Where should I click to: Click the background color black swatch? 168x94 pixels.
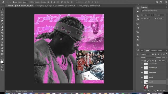(3, 64)
